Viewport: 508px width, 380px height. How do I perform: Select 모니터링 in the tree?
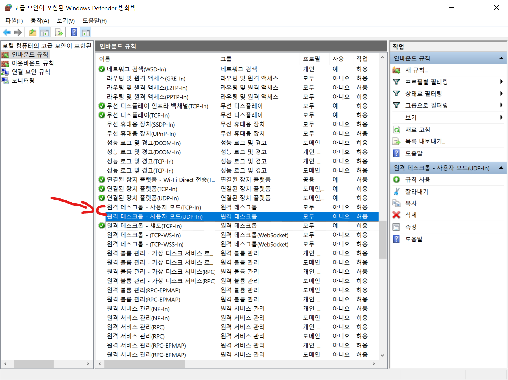click(x=23, y=80)
